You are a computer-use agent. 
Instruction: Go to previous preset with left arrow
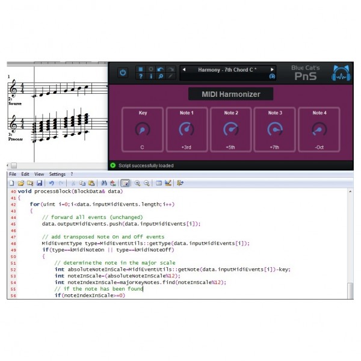point(184,70)
